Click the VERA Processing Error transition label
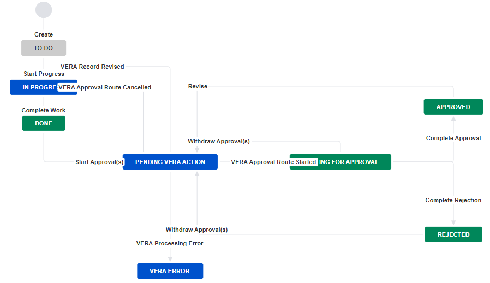Image resolution: width=490 pixels, height=283 pixels. pos(170,243)
